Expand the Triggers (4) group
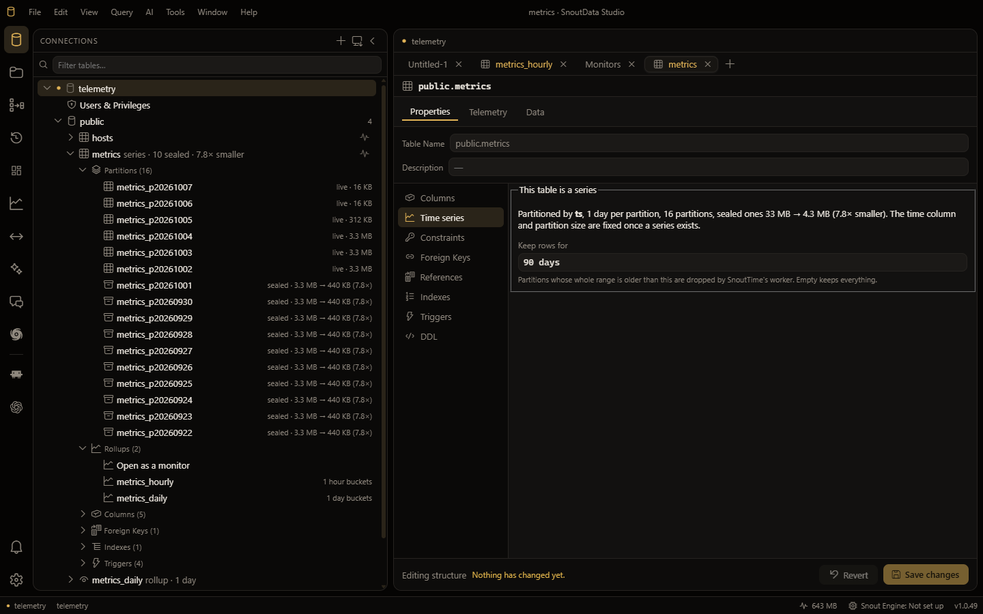This screenshot has height=614, width=983. click(x=83, y=563)
